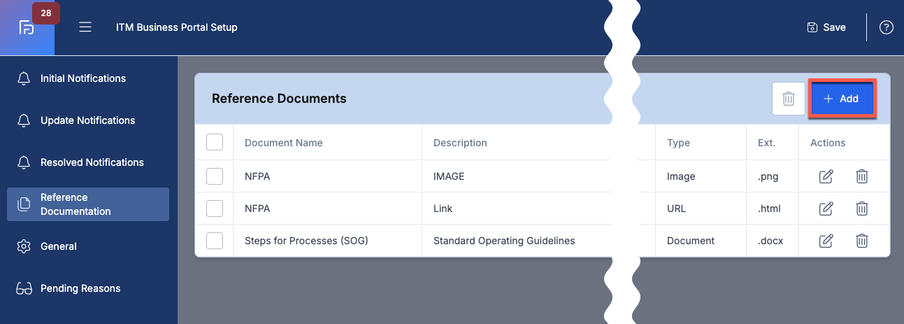
Task: Click the help question mark icon
Action: pos(887,27)
